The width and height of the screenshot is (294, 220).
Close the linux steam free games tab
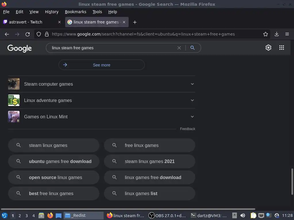124,22
